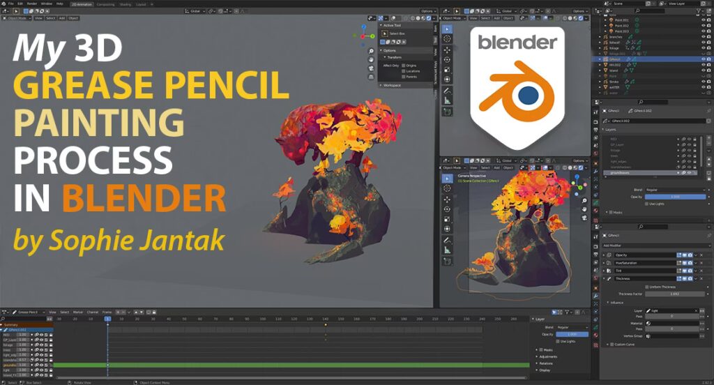Click the current frame marker in timeline

click(108, 319)
